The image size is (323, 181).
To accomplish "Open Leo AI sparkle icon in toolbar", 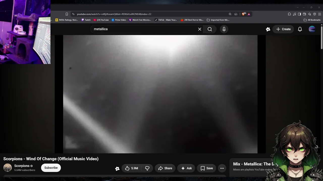I will tap(309, 14).
